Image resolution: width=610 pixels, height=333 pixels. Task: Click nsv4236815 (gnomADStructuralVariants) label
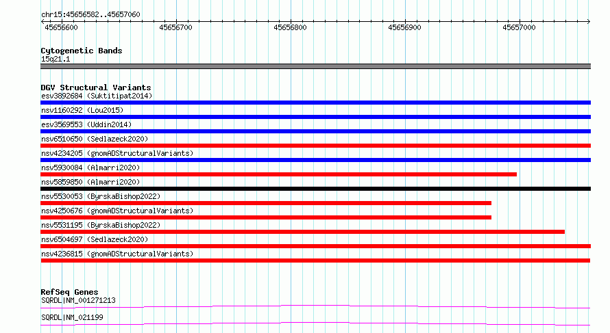pyautogui.click(x=117, y=254)
